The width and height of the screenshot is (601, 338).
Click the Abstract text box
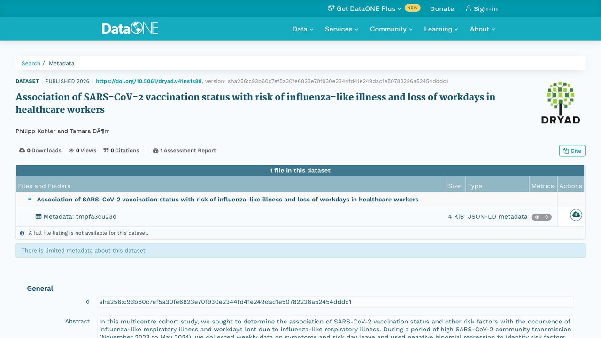336,327
